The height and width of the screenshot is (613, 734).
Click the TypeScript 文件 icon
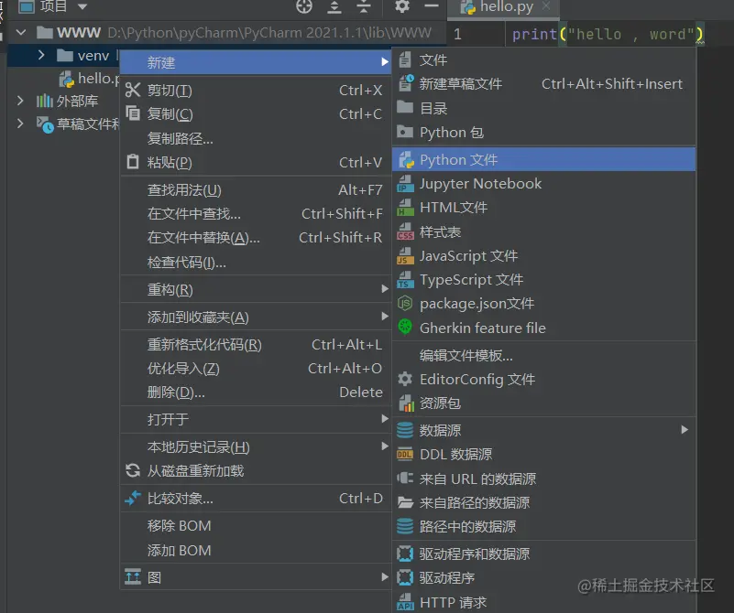coord(405,280)
